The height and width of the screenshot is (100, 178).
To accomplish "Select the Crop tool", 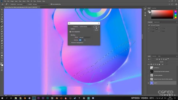I will coord(2,19).
